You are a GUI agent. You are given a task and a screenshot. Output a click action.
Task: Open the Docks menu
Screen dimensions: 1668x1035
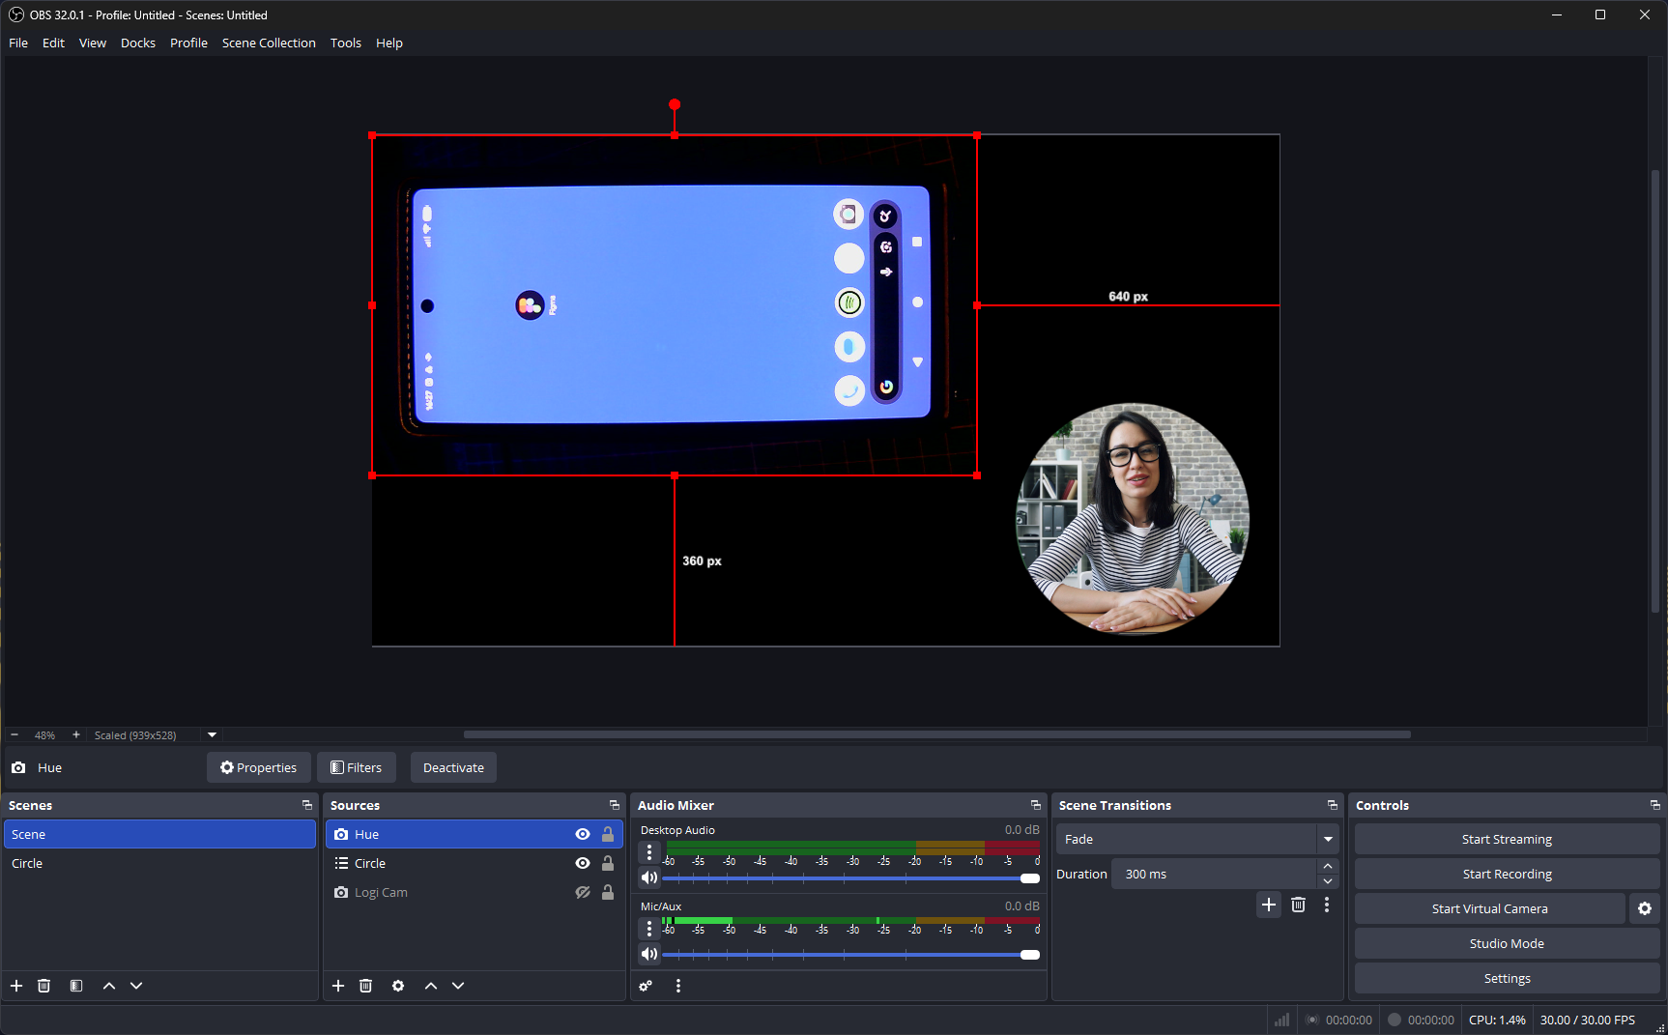click(x=138, y=43)
